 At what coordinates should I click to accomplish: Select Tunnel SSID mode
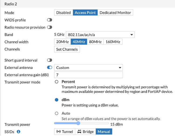(65, 132)
